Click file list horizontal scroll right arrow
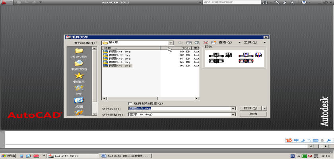This screenshot has height=159, width=334. point(197,99)
